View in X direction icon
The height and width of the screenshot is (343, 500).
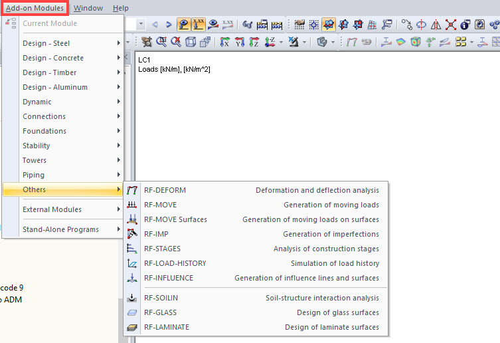(x=225, y=42)
